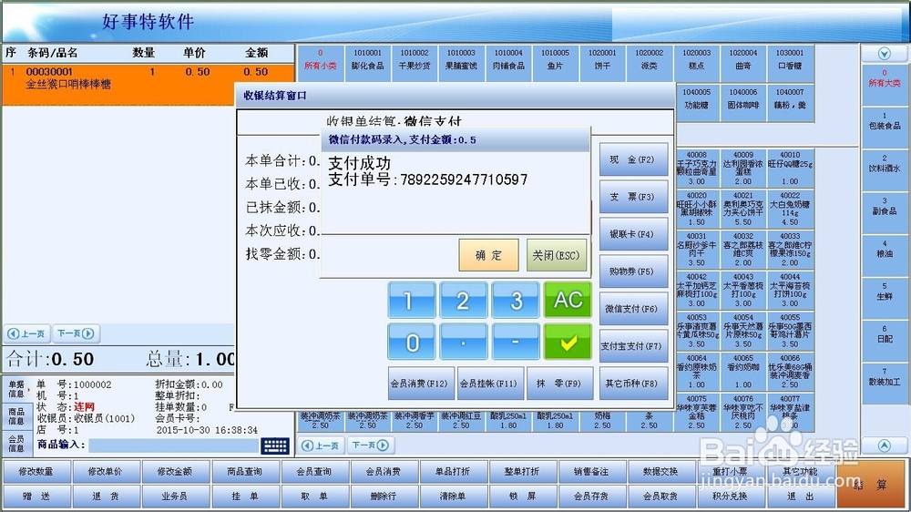Select 膨化食品 subcategory 1010001
The height and width of the screenshot is (512, 911).
pyautogui.click(x=367, y=62)
